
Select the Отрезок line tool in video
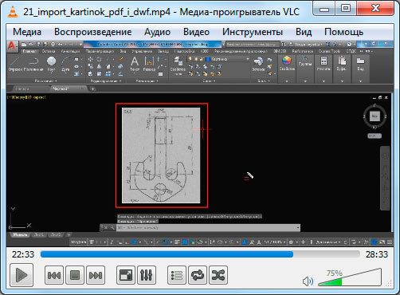[x=14, y=65]
